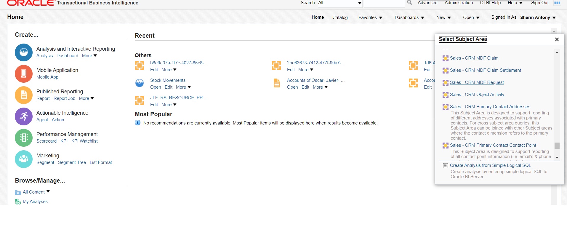Expand More for Stock Movements
Viewport: 567px width, 246px height.
click(x=183, y=87)
